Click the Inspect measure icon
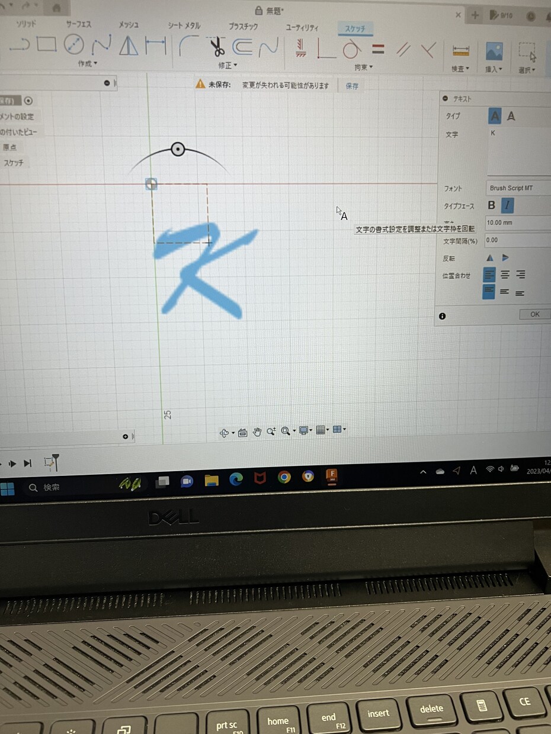Screen dimensions: 551x734 [x=460, y=51]
